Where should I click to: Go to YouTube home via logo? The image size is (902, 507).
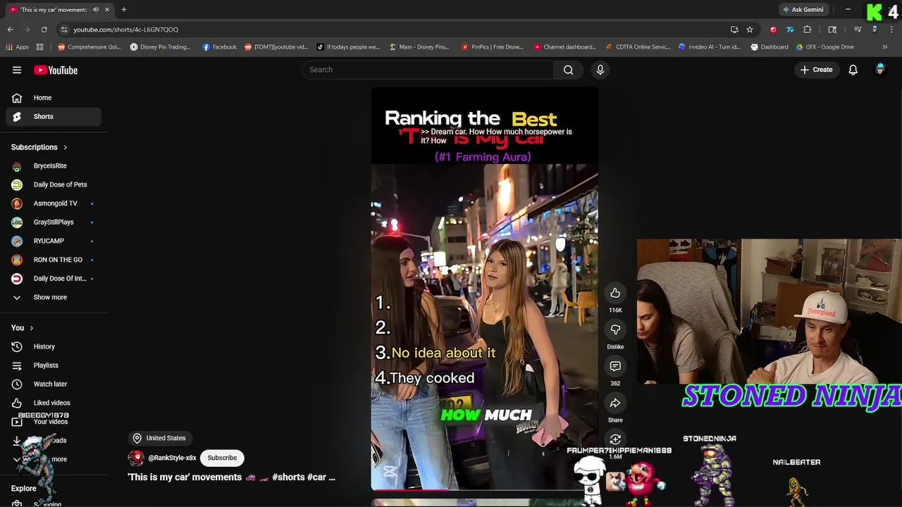click(56, 70)
